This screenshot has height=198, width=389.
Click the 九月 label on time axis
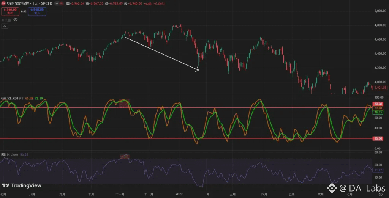pos(63,194)
